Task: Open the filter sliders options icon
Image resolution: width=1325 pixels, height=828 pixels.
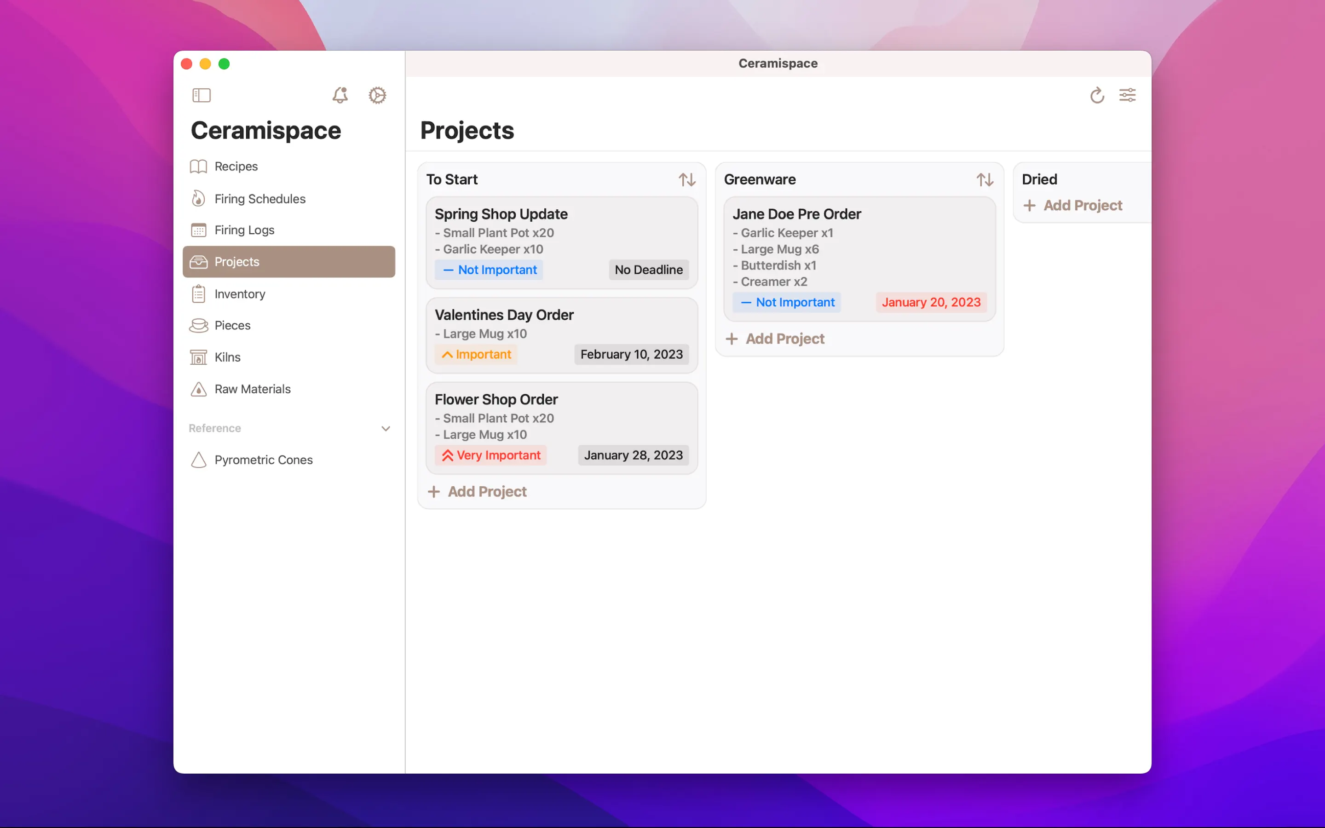Action: click(1127, 95)
